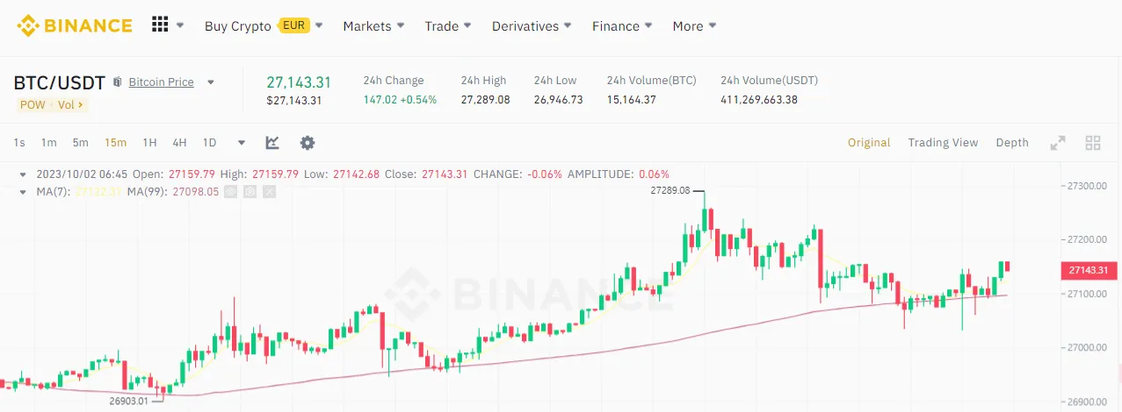
Task: Toggle MA indicator visibility eye
Action: (230, 191)
